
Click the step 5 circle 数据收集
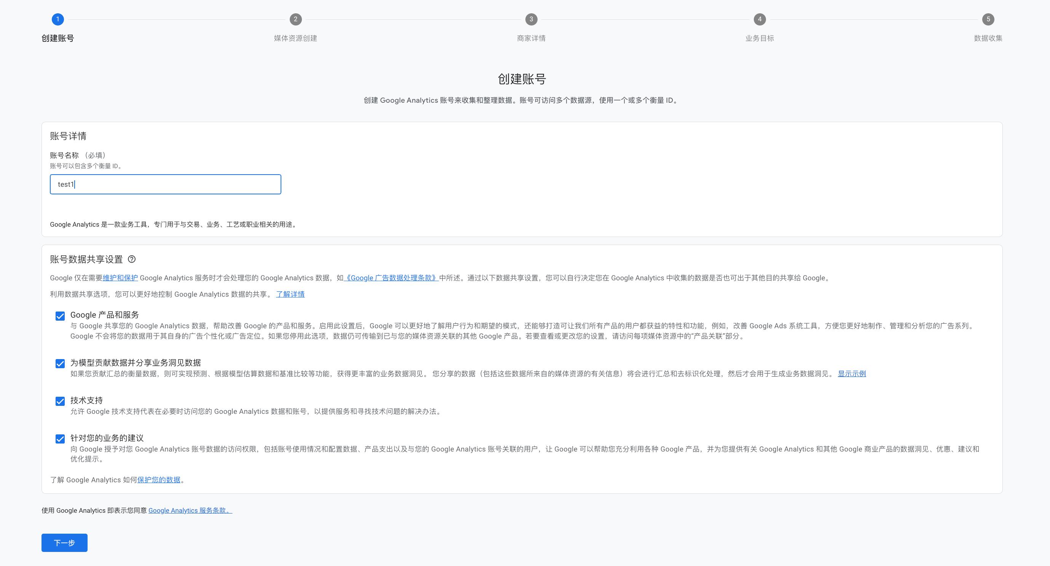point(988,19)
